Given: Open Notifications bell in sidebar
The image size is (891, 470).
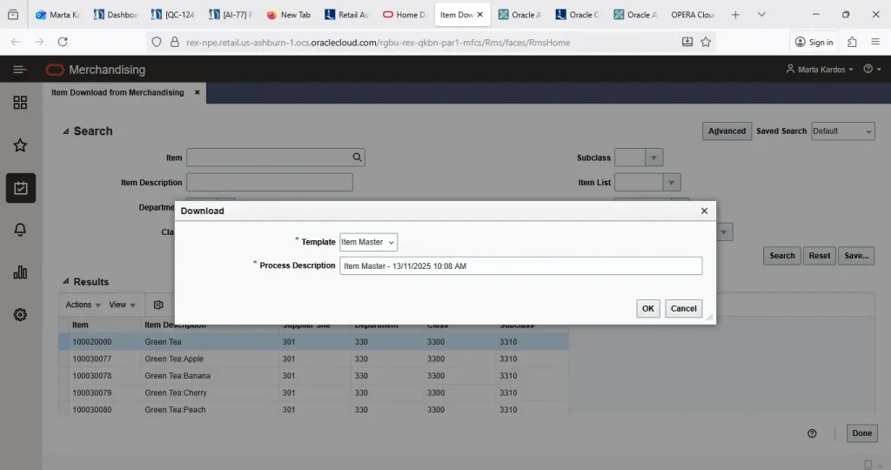Looking at the screenshot, I should coord(21,230).
